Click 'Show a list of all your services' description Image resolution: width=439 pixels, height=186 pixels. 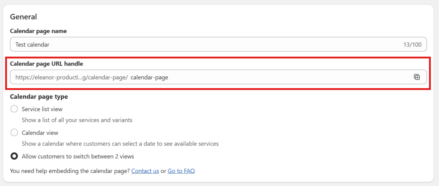[x=77, y=120]
